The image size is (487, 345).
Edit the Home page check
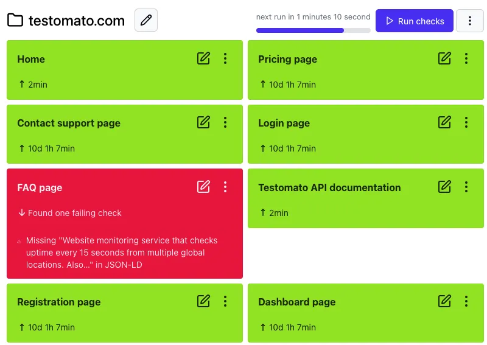pyautogui.click(x=203, y=58)
